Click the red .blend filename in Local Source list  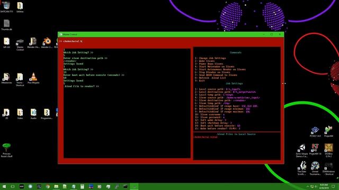pyautogui.click(x=206, y=137)
